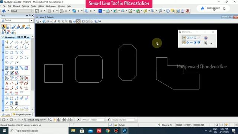Select the Place Circle tool
Screen dimensions: 238x134
tap(7, 58)
